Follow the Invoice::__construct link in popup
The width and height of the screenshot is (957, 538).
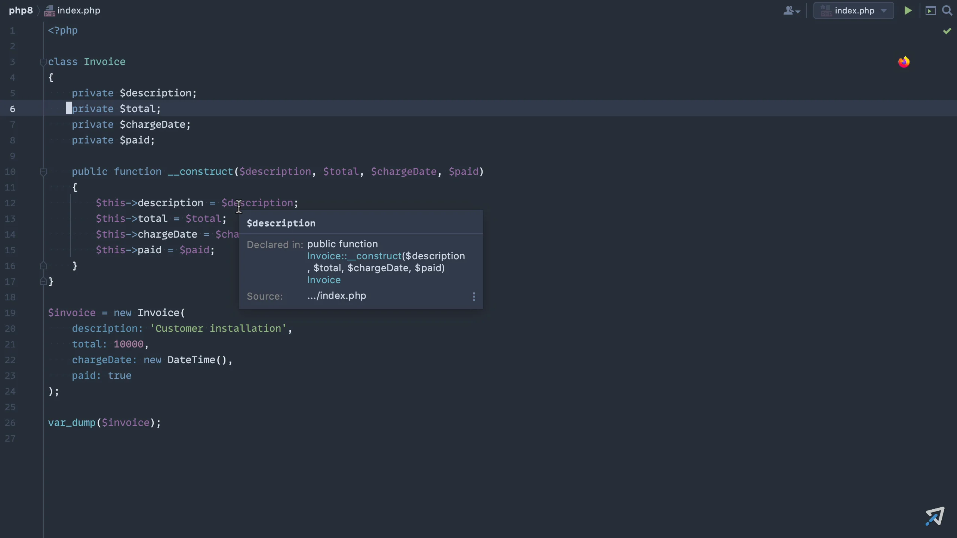[x=354, y=256]
